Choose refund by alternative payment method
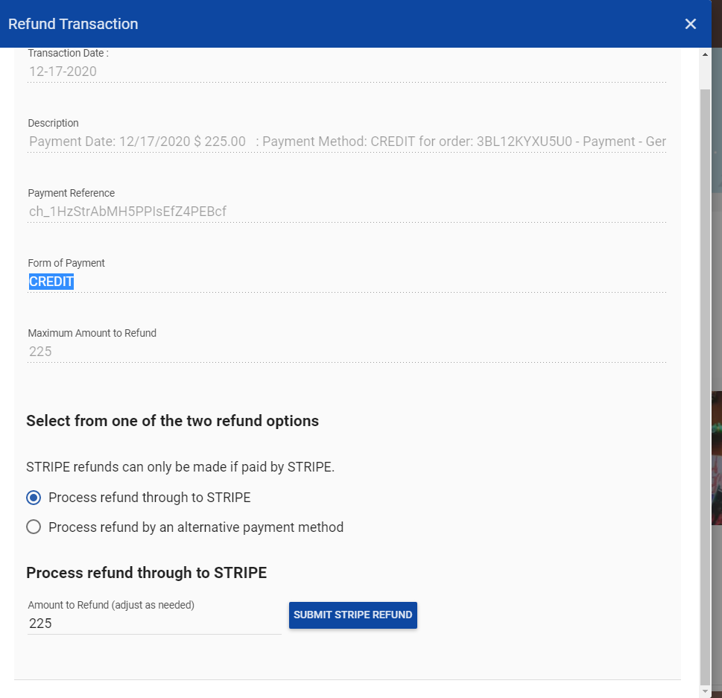722x698 pixels. [34, 527]
